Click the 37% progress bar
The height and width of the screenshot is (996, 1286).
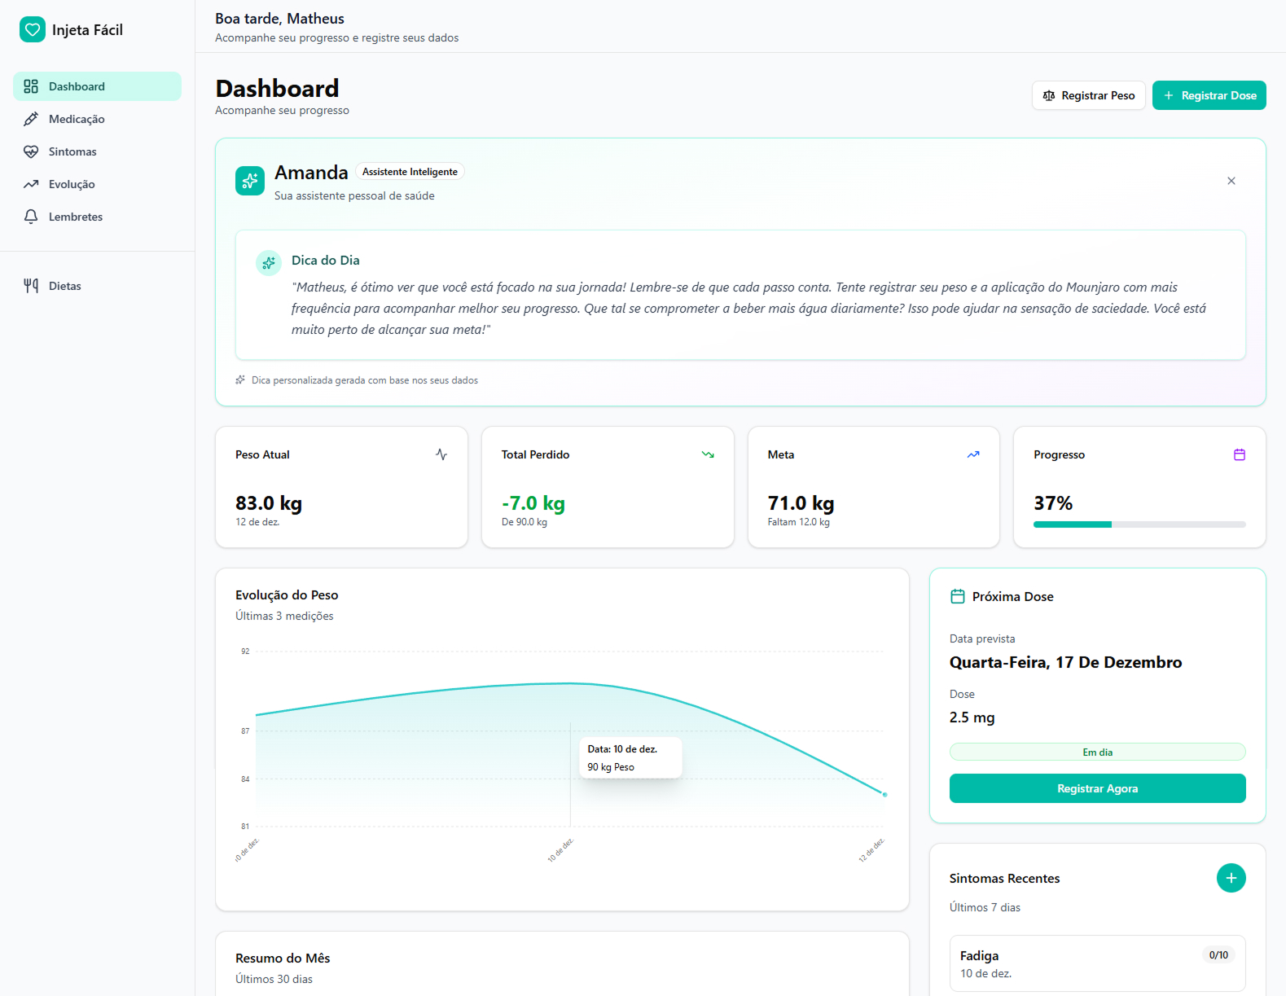point(1139,524)
